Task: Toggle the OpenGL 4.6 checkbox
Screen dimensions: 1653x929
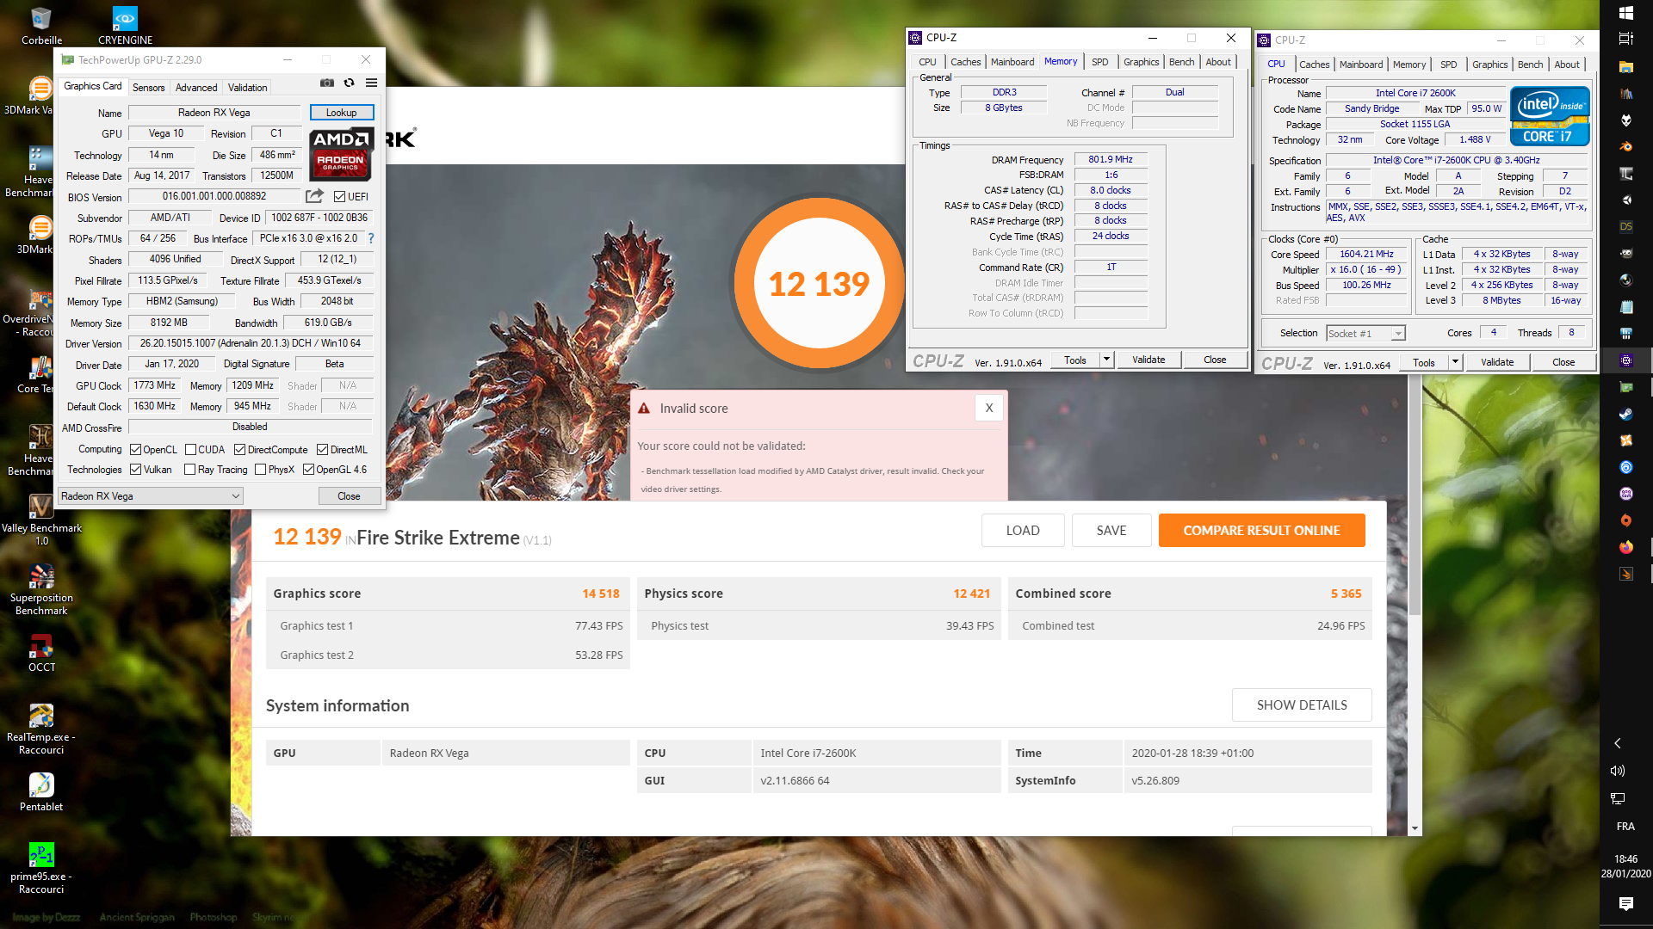Action: (x=308, y=470)
